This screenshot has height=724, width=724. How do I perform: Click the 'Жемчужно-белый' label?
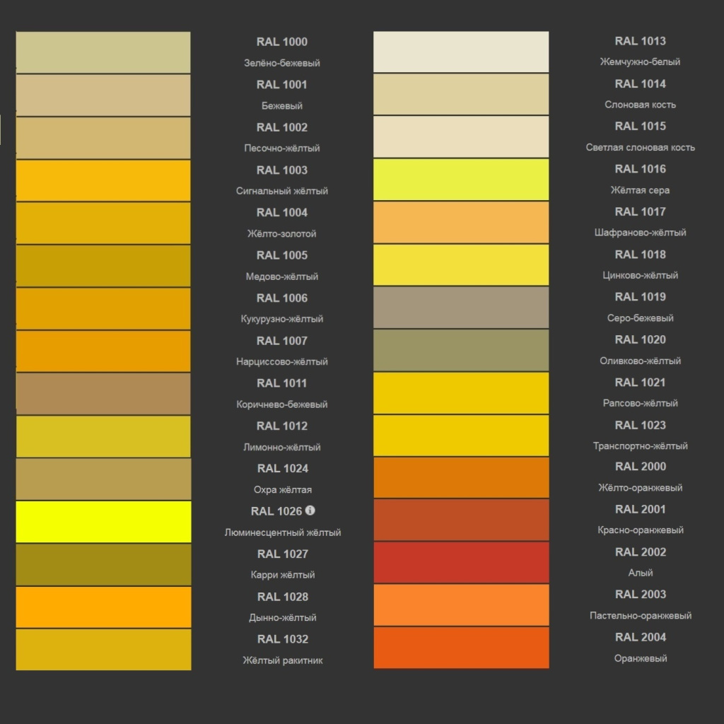(640, 62)
